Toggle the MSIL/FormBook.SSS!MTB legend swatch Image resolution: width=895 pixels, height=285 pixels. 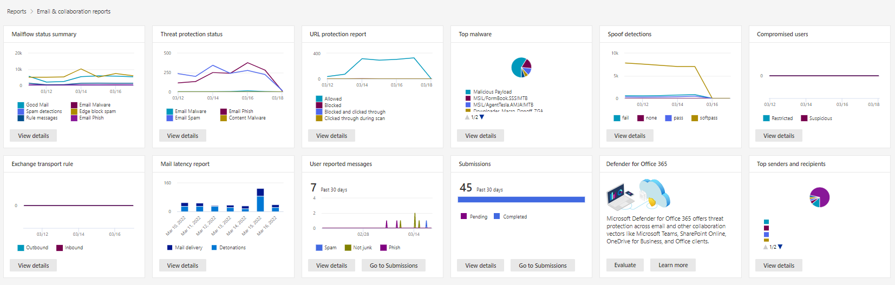468,98
